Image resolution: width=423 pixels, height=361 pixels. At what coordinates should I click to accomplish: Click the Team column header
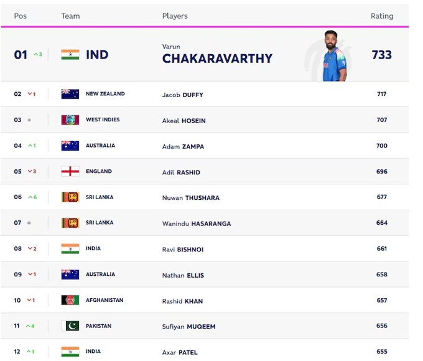pyautogui.click(x=70, y=16)
